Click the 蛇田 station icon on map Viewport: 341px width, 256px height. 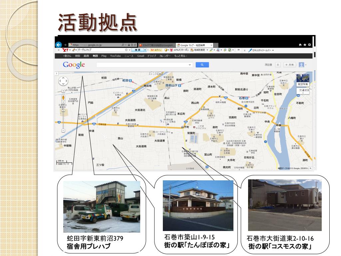(130, 81)
